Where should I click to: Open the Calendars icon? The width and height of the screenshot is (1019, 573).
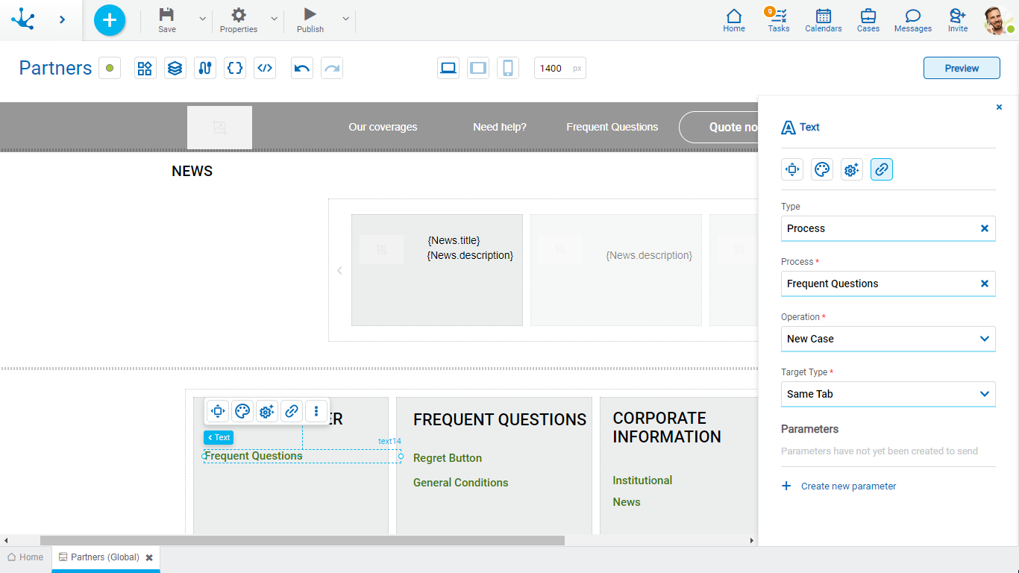coord(824,20)
